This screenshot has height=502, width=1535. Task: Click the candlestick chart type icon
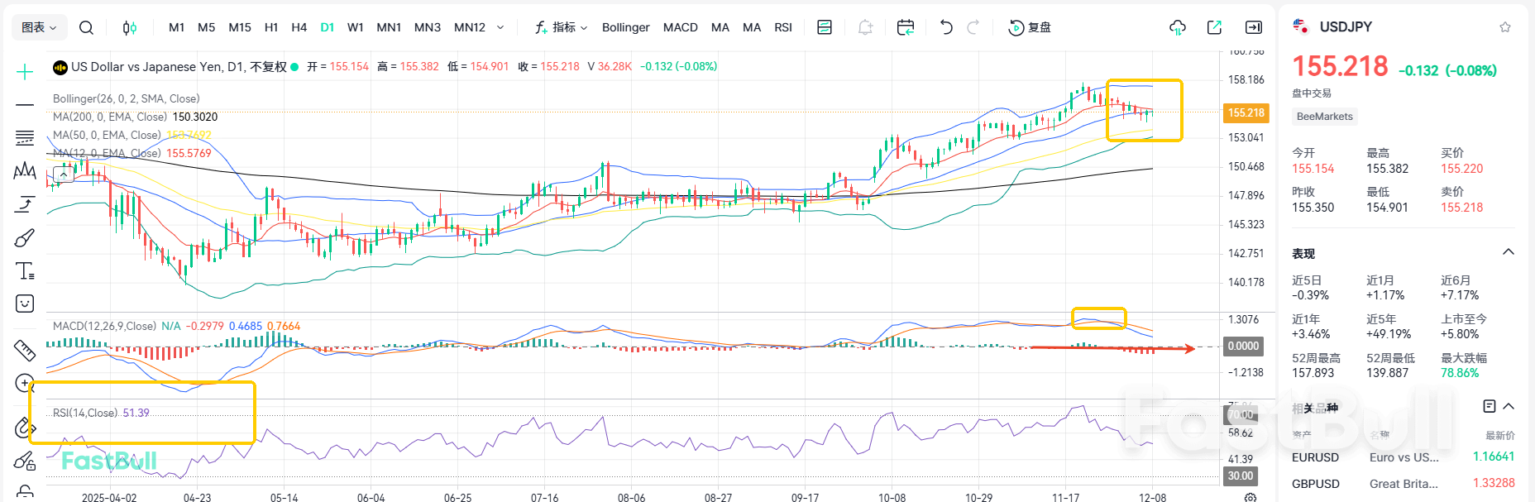(129, 27)
